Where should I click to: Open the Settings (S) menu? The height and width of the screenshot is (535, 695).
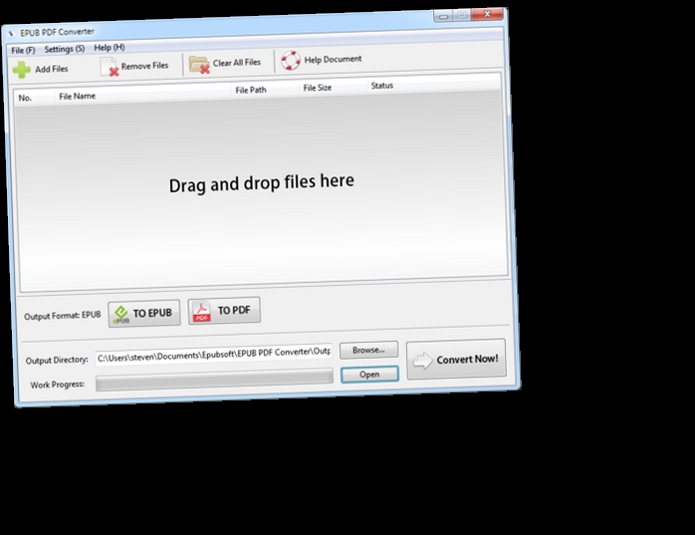click(x=65, y=49)
